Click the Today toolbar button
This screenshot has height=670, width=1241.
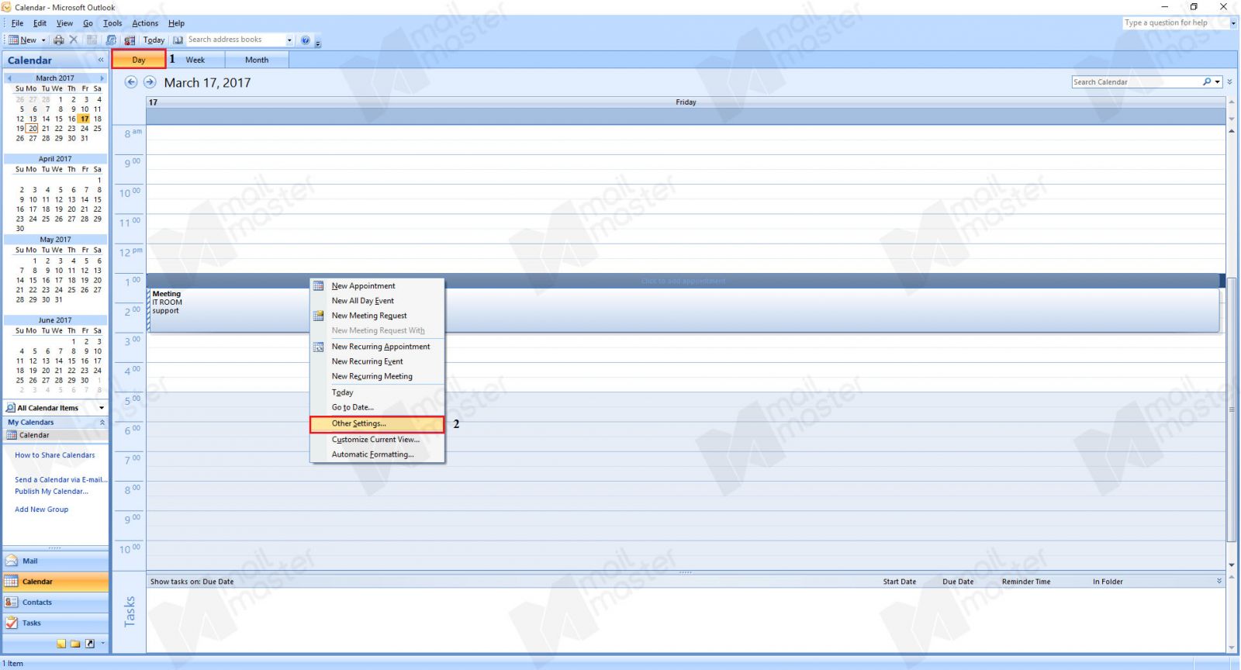click(154, 40)
